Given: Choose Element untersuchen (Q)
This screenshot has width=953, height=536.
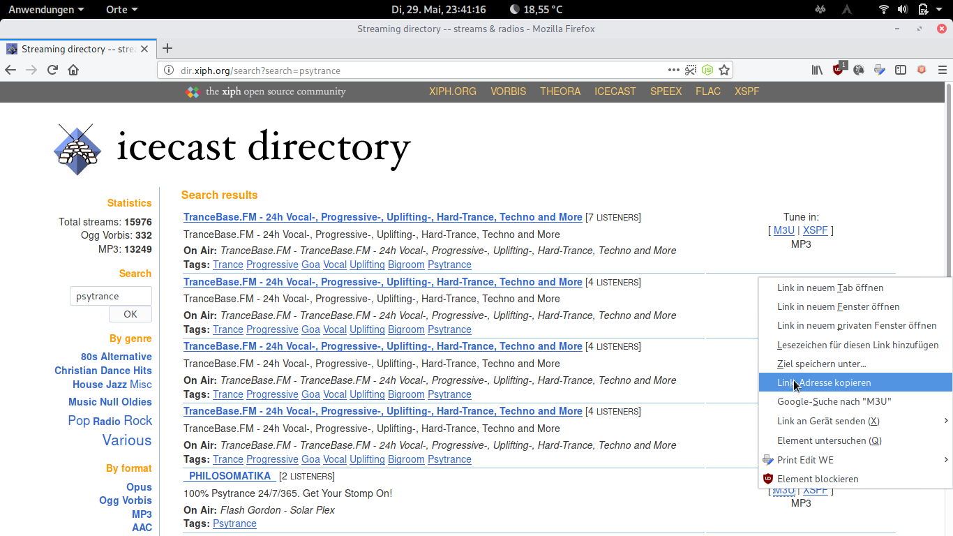Looking at the screenshot, I should pyautogui.click(x=855, y=440).
